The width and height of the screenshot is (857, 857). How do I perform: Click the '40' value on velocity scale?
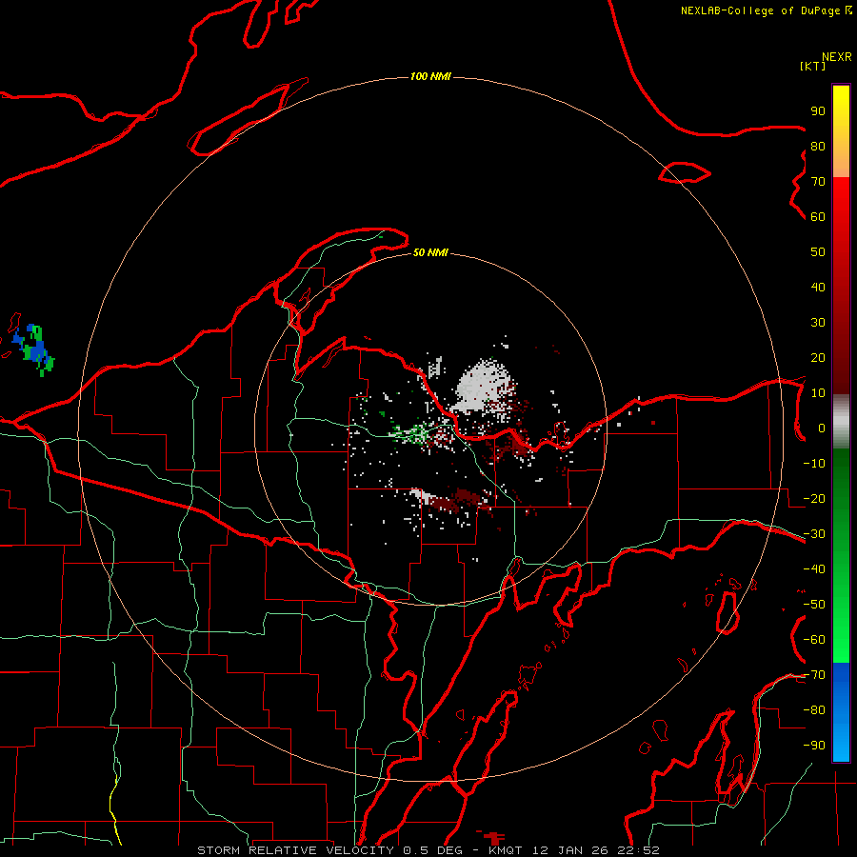tap(818, 287)
